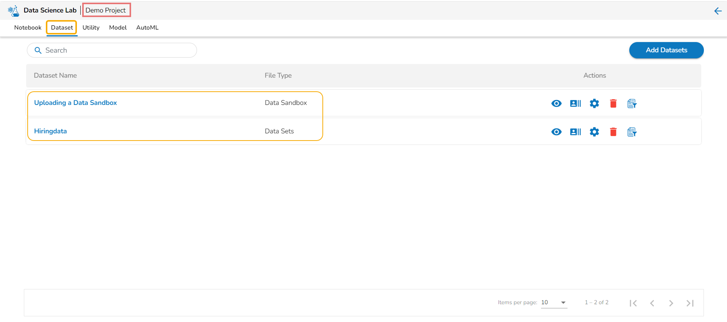The image size is (727, 322).
Task: Open the Hiringdata dataset link
Action: [x=50, y=131]
